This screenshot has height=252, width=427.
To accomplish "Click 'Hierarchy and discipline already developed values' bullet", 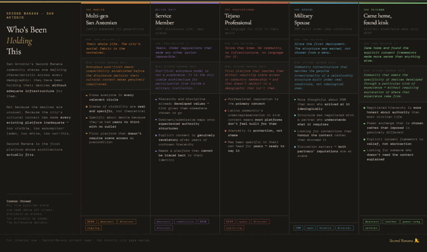I will point(183,106).
